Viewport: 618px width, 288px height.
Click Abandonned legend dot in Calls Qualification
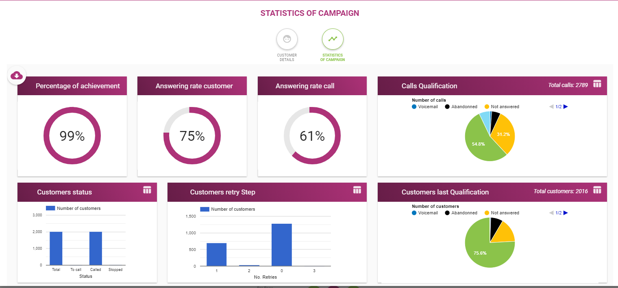point(447,107)
